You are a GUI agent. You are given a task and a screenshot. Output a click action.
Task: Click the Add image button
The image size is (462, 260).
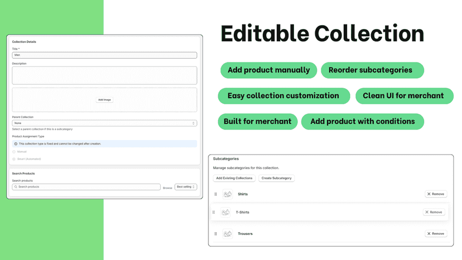[x=104, y=100]
